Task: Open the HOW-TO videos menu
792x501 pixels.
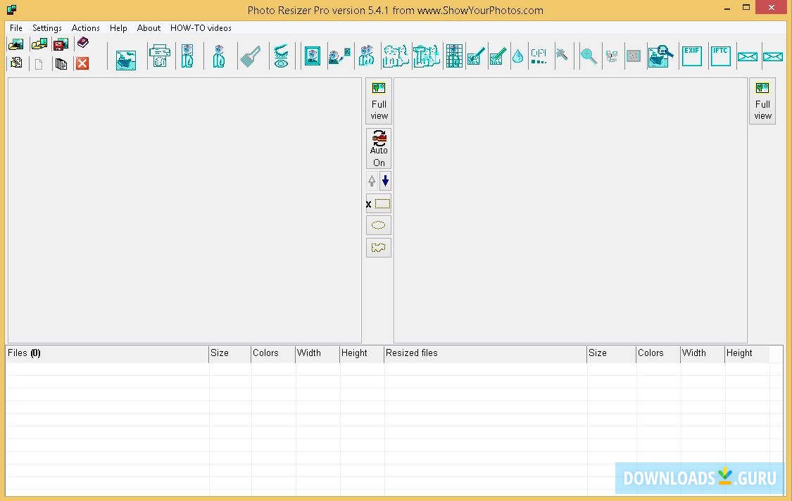Action: pyautogui.click(x=201, y=27)
